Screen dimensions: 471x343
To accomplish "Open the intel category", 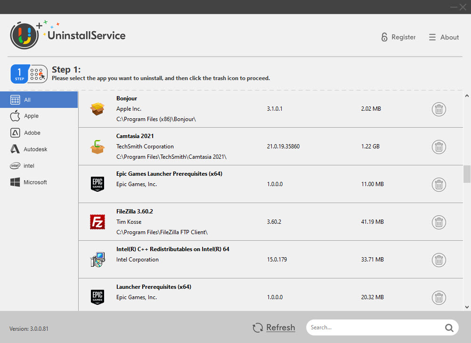I will click(x=39, y=166).
